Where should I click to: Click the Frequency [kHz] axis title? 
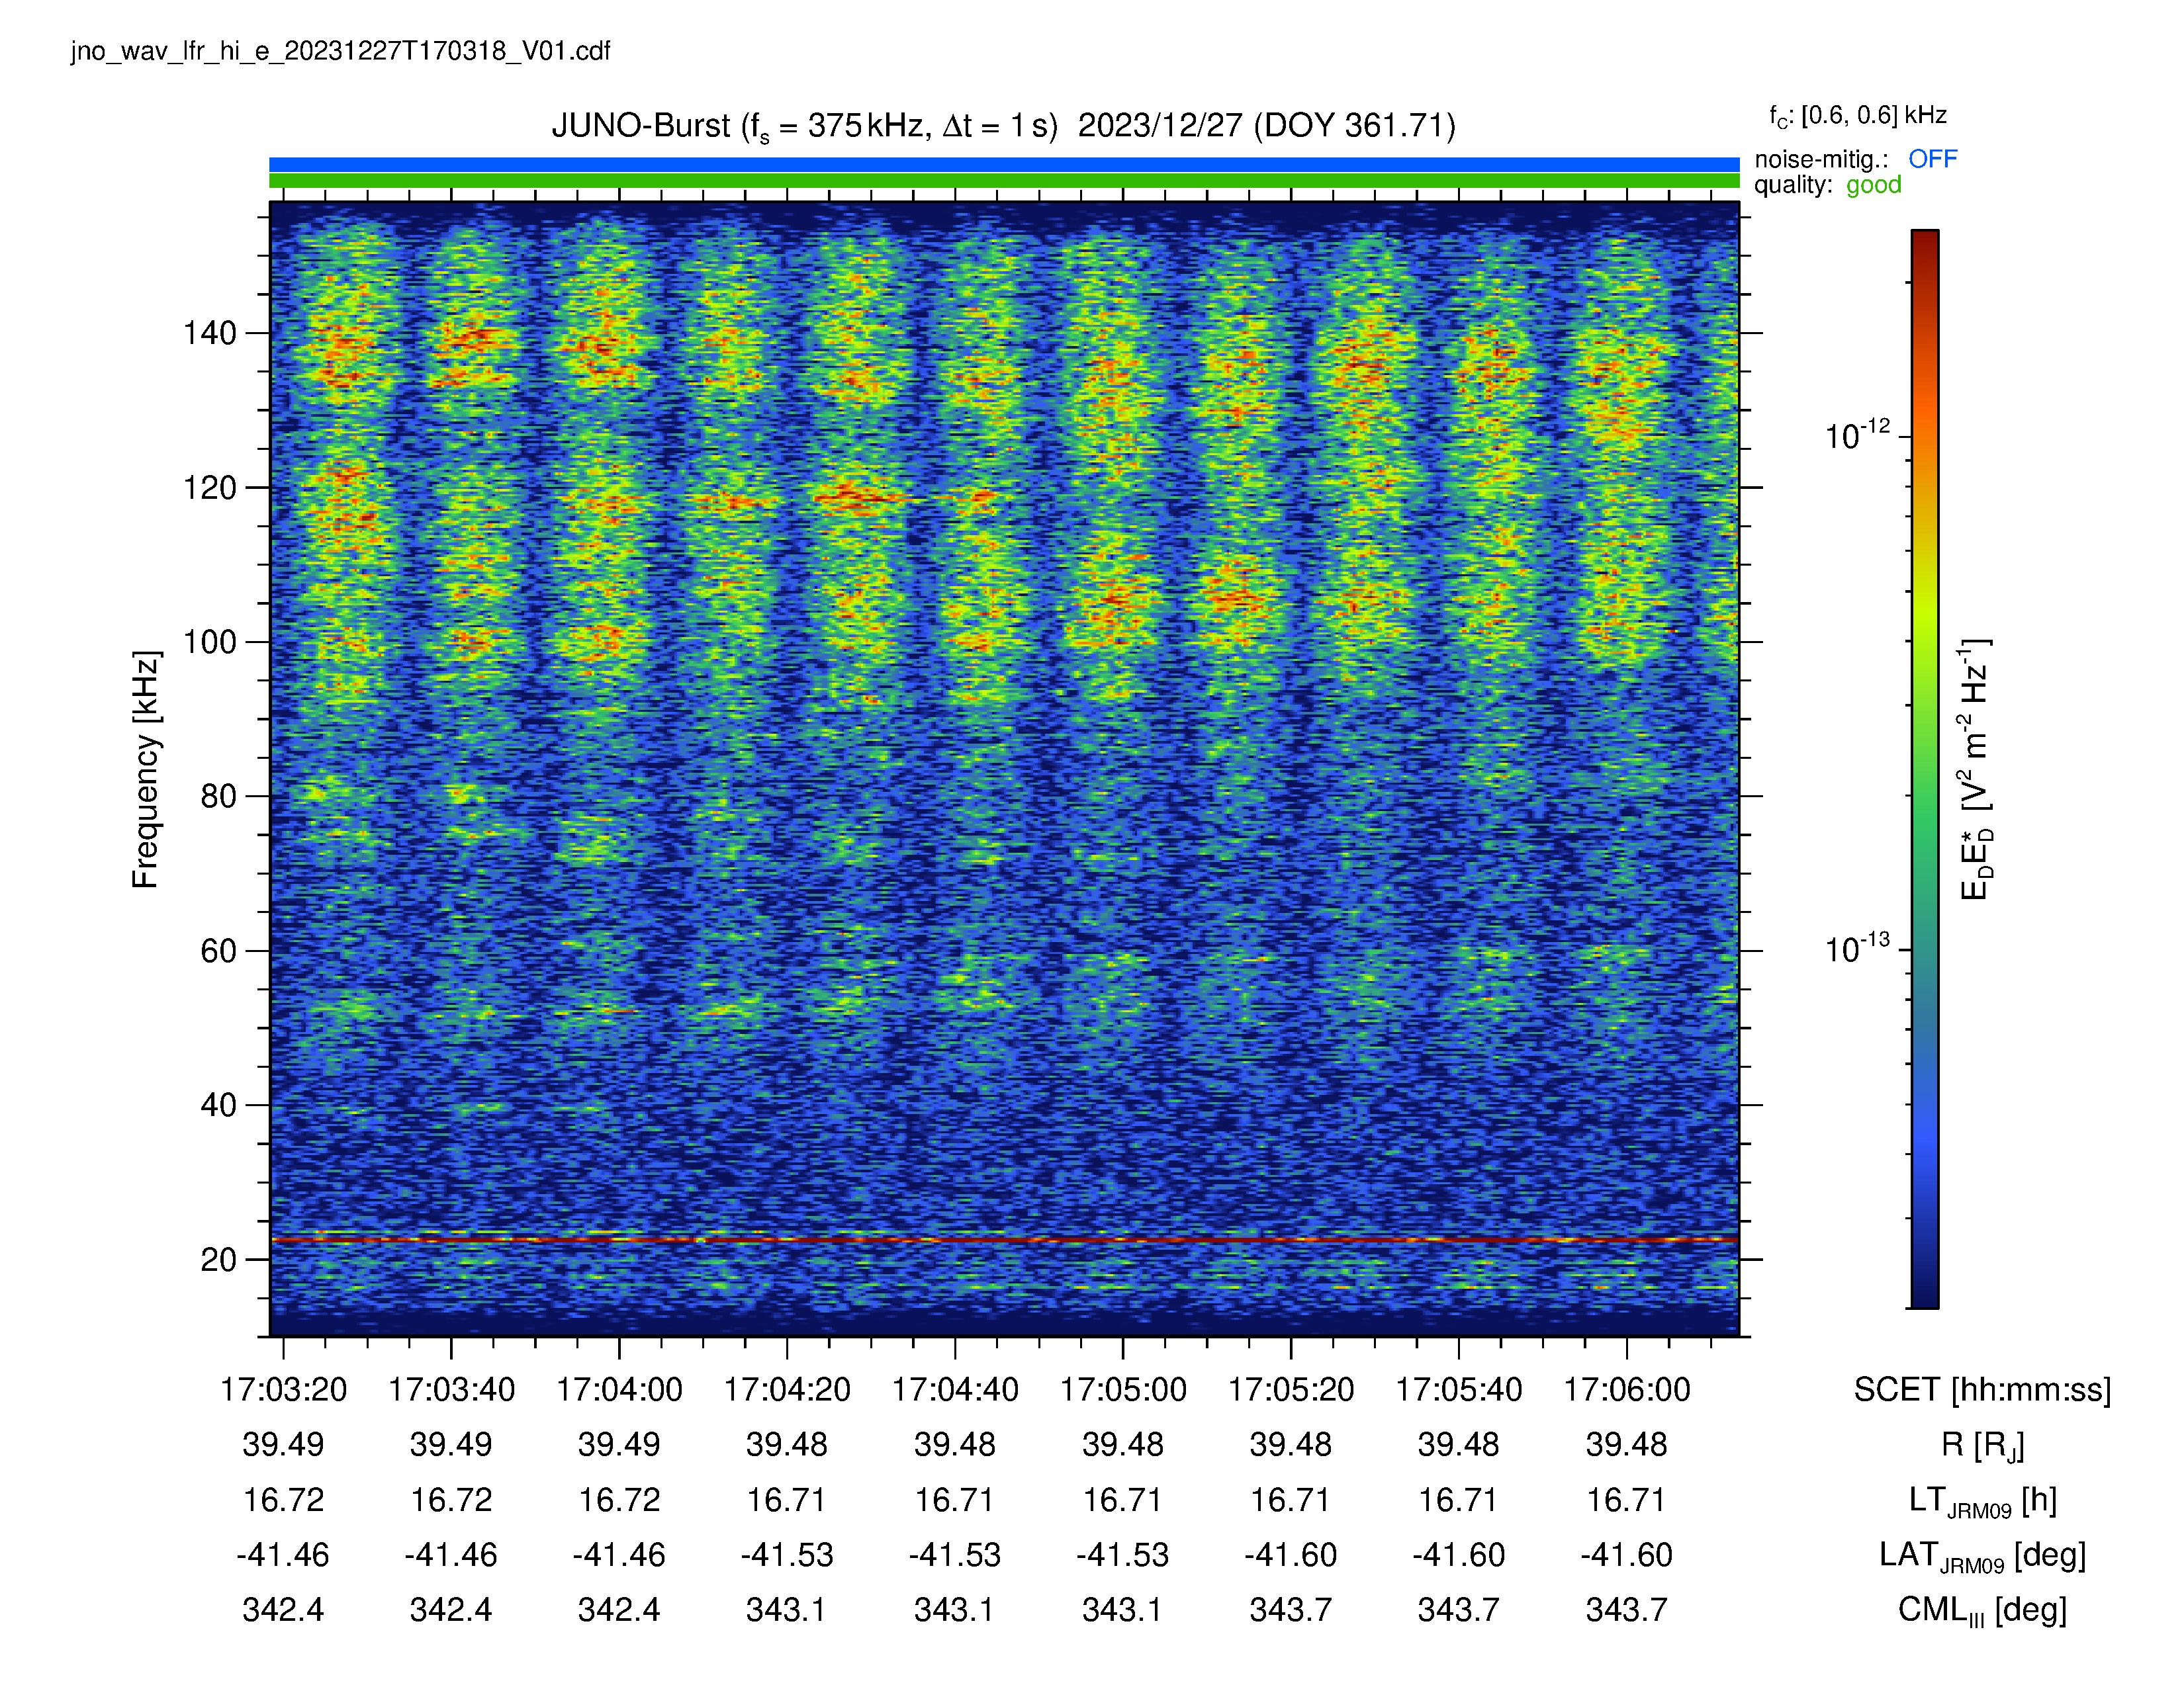point(146,769)
